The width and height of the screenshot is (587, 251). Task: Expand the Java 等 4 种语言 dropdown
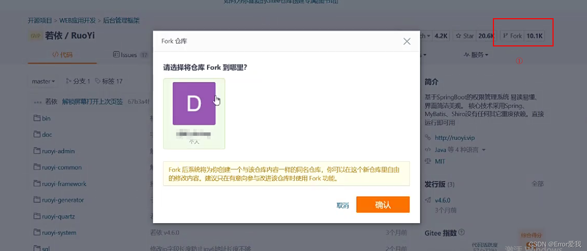(x=460, y=150)
